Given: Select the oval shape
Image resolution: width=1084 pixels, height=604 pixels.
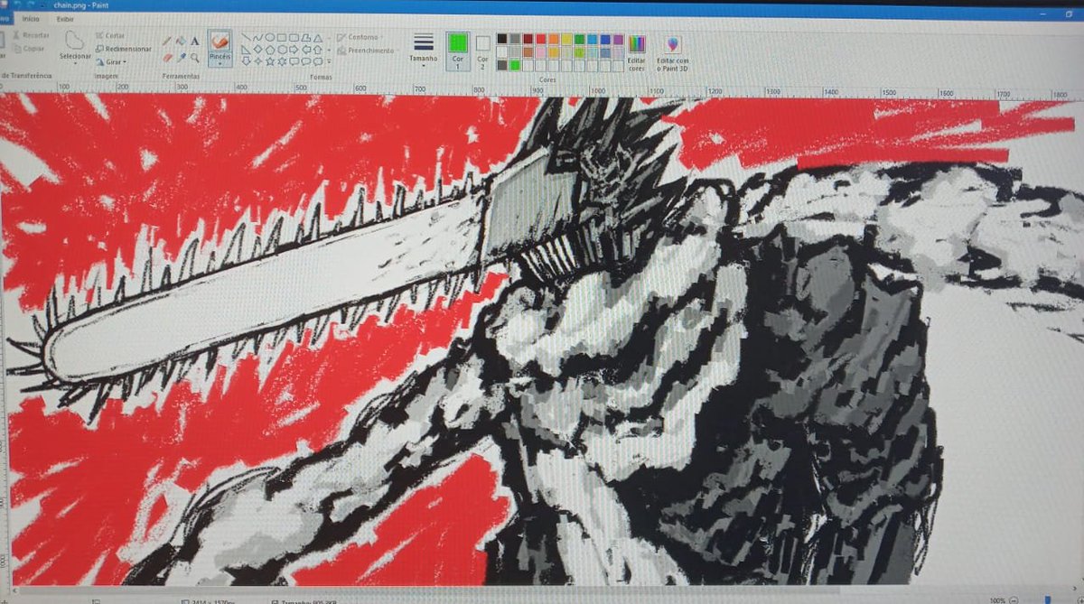Looking at the screenshot, I should [270, 37].
